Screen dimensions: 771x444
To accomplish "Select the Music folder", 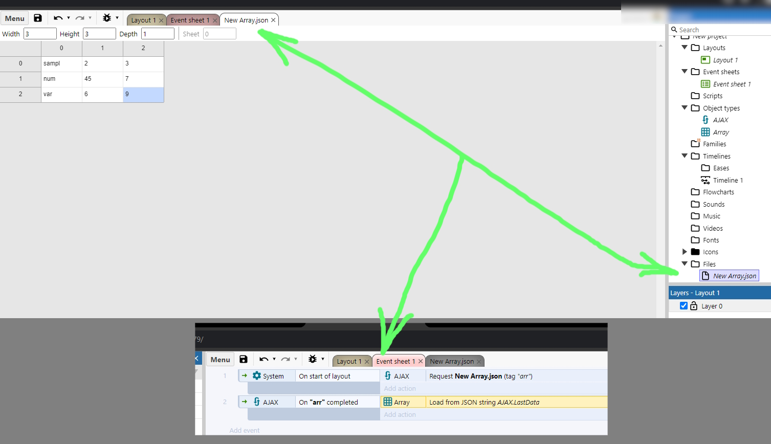I will [706, 216].
